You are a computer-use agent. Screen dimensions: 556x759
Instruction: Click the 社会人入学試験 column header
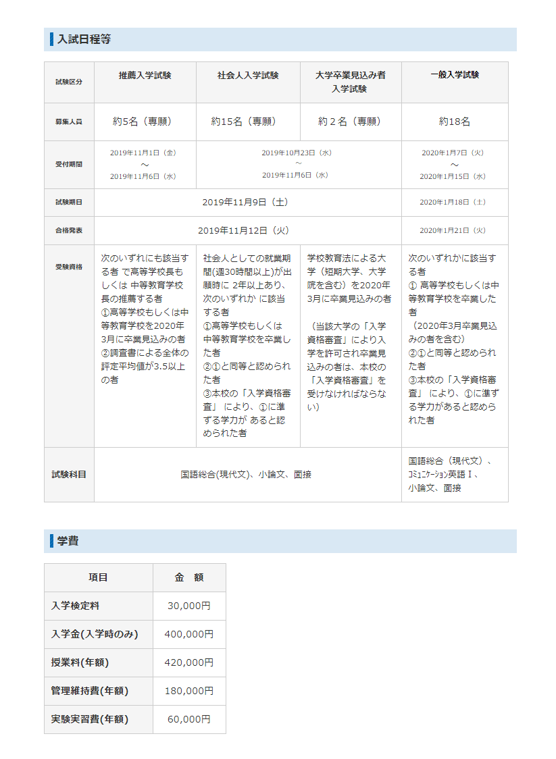(248, 76)
